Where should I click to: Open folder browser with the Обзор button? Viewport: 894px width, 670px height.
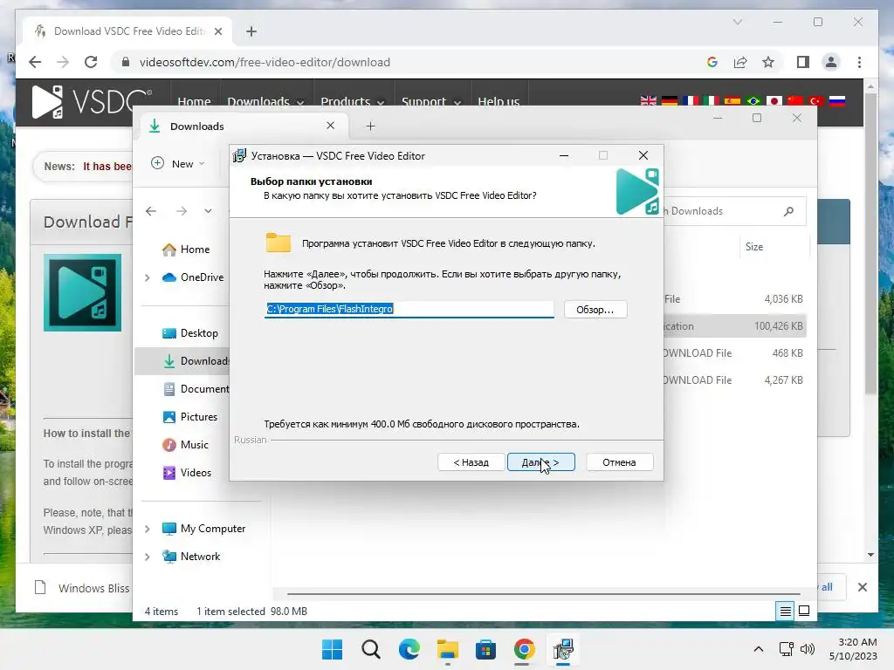pyautogui.click(x=595, y=310)
